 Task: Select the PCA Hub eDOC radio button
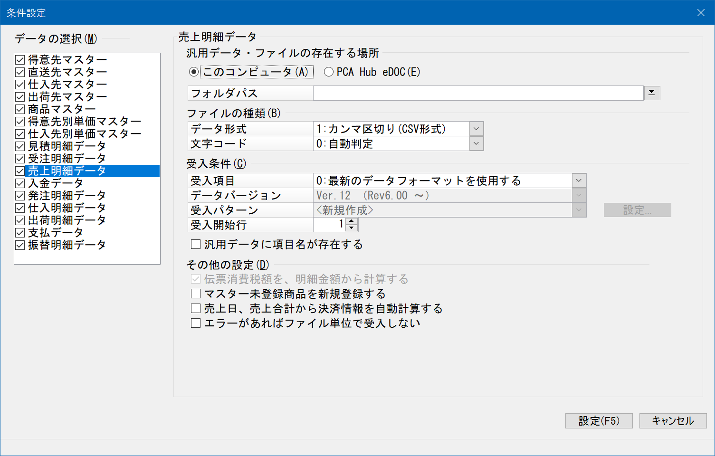coord(329,72)
